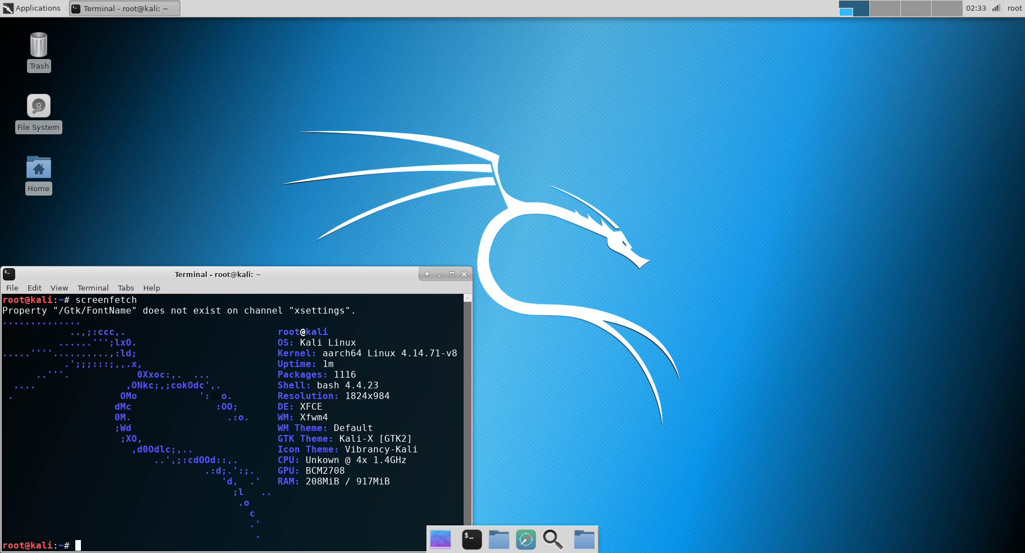
Task: Open the terminal File menu
Action: coord(12,288)
